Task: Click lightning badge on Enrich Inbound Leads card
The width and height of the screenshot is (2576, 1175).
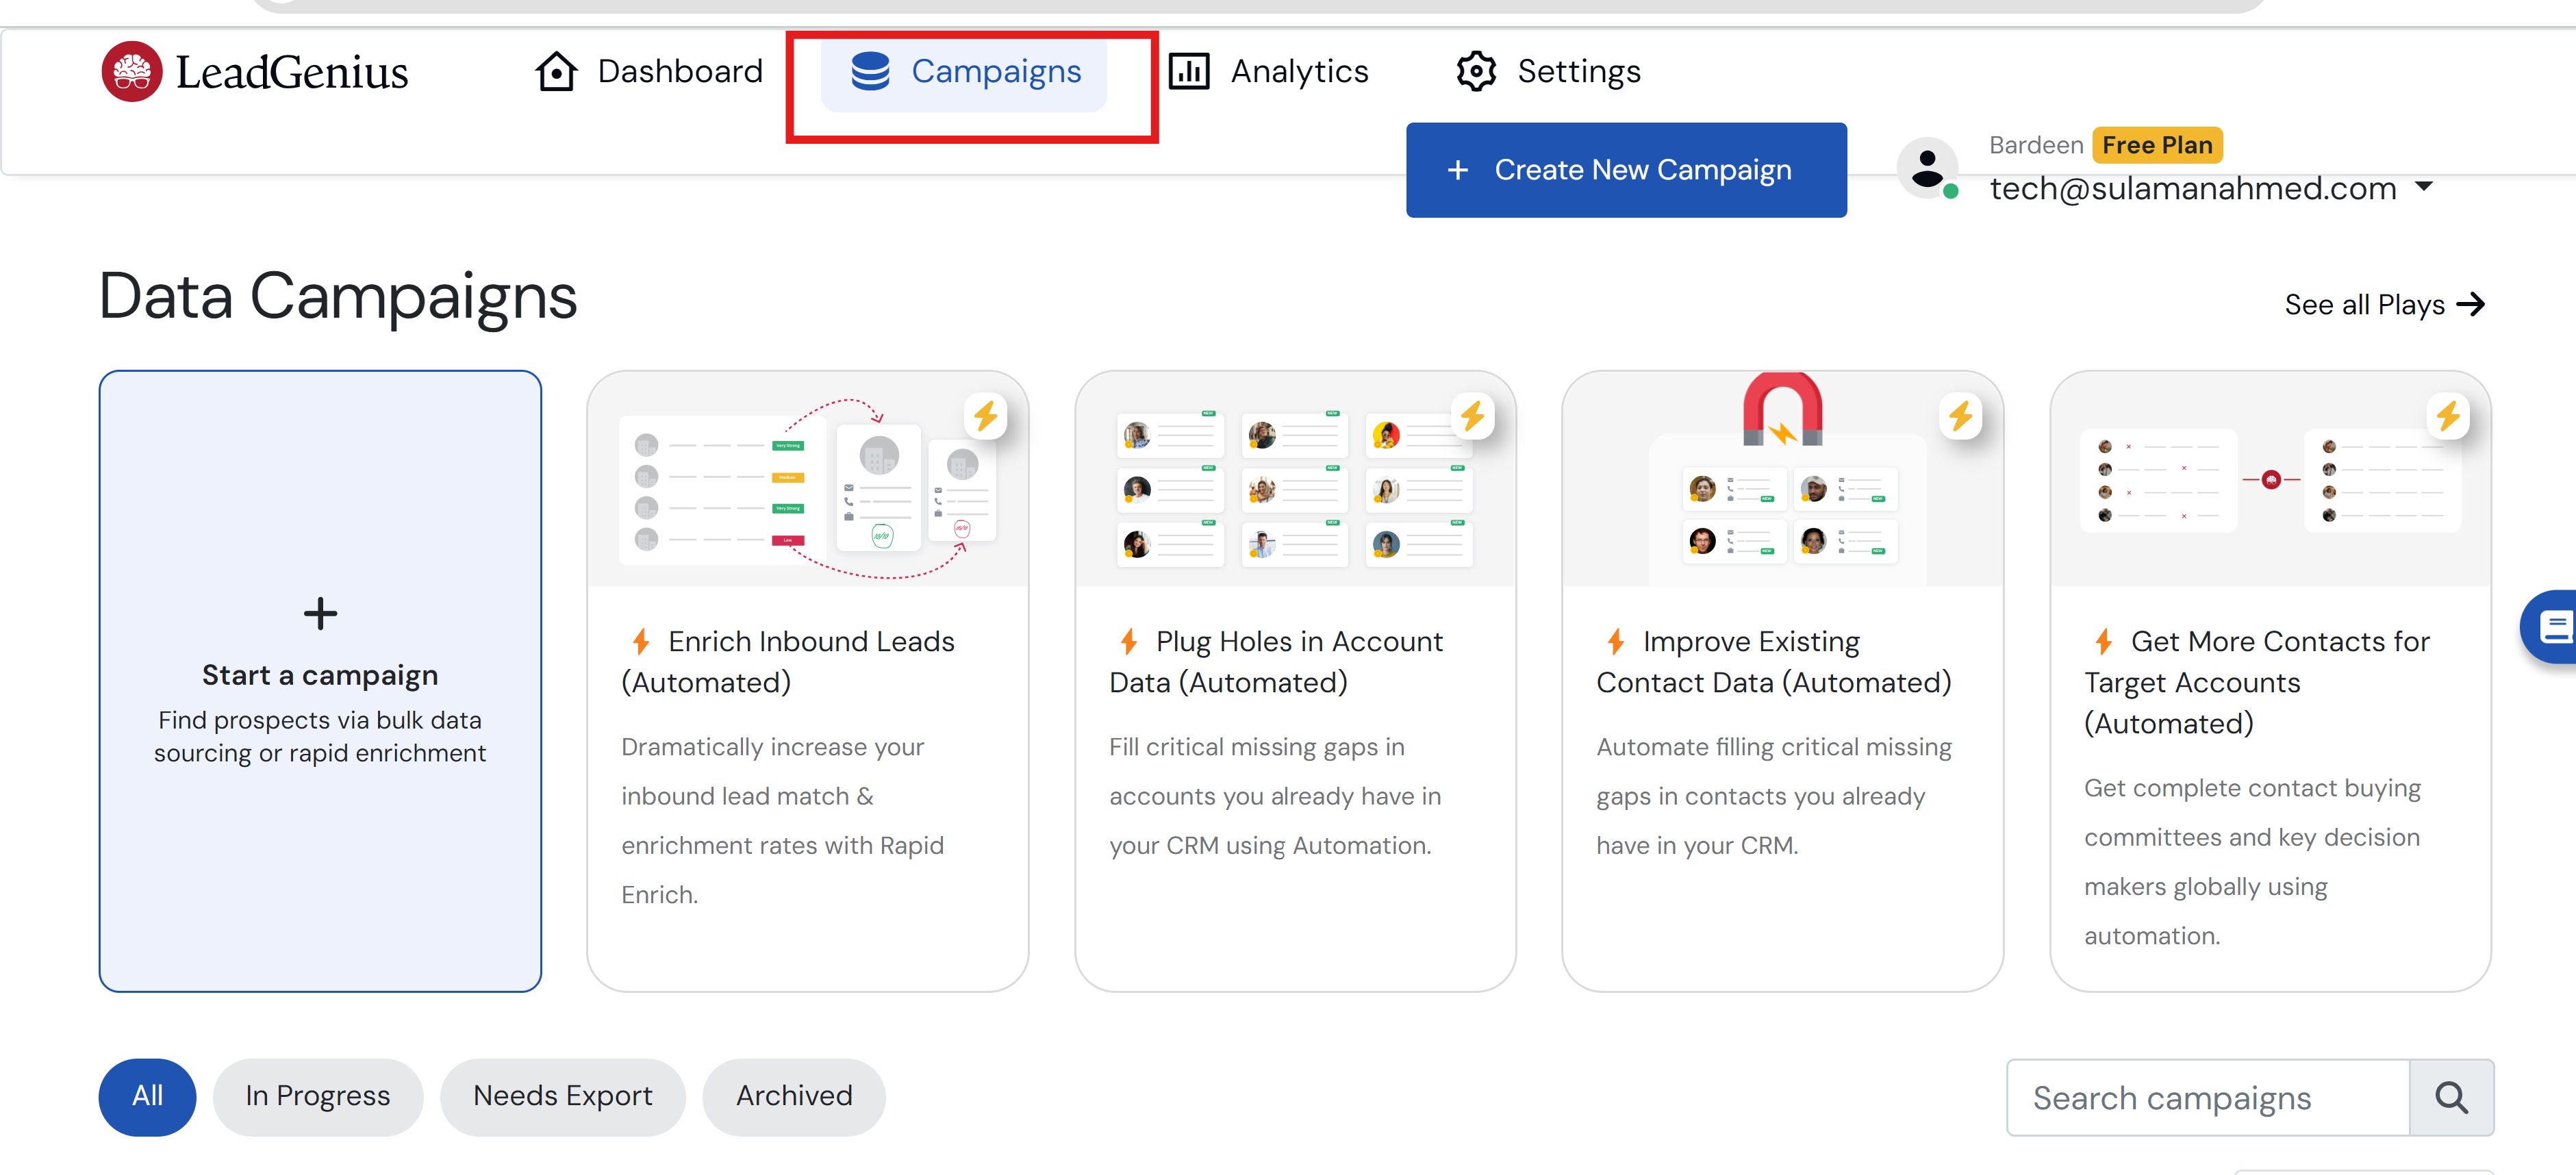Action: [x=985, y=415]
